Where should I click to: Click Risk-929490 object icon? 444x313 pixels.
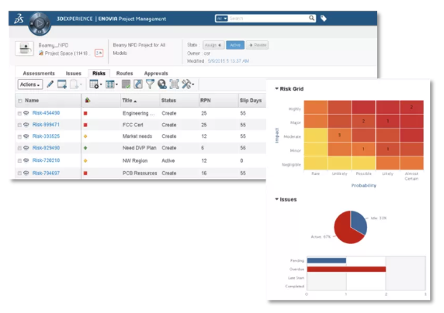click(26, 148)
